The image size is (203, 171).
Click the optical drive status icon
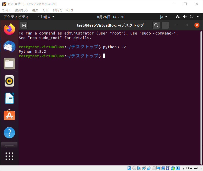(134, 168)
